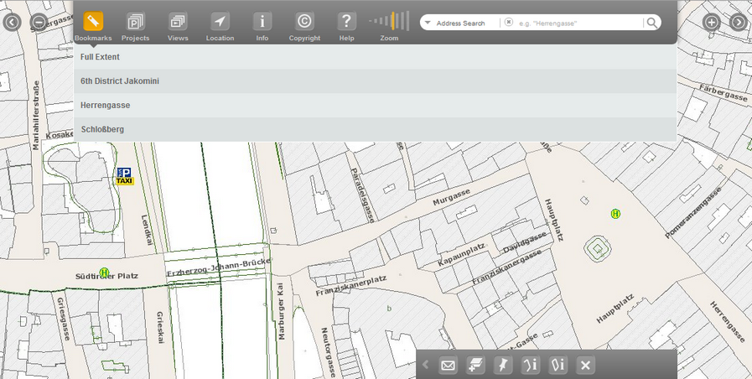
Task: Click the envelope mail icon
Action: click(x=448, y=365)
